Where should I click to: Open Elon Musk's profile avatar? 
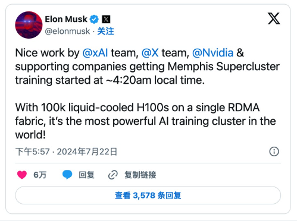point(29,25)
